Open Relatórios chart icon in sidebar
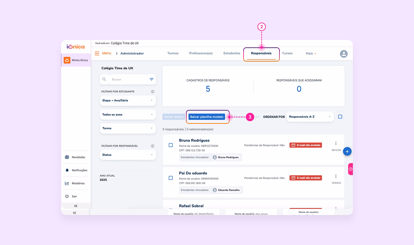Image resolution: width=414 pixels, height=245 pixels. tap(67, 183)
